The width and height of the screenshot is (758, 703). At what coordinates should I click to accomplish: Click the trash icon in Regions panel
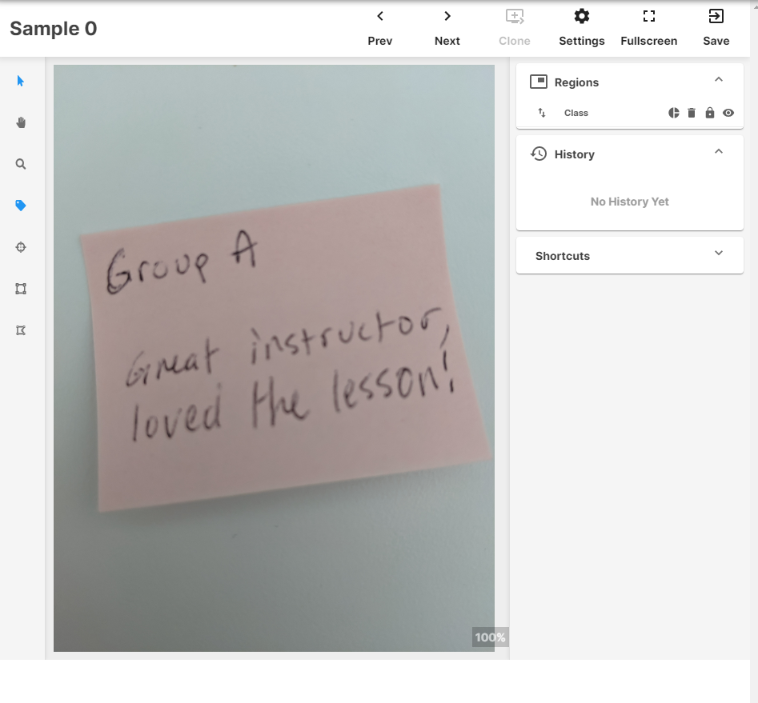click(x=691, y=113)
